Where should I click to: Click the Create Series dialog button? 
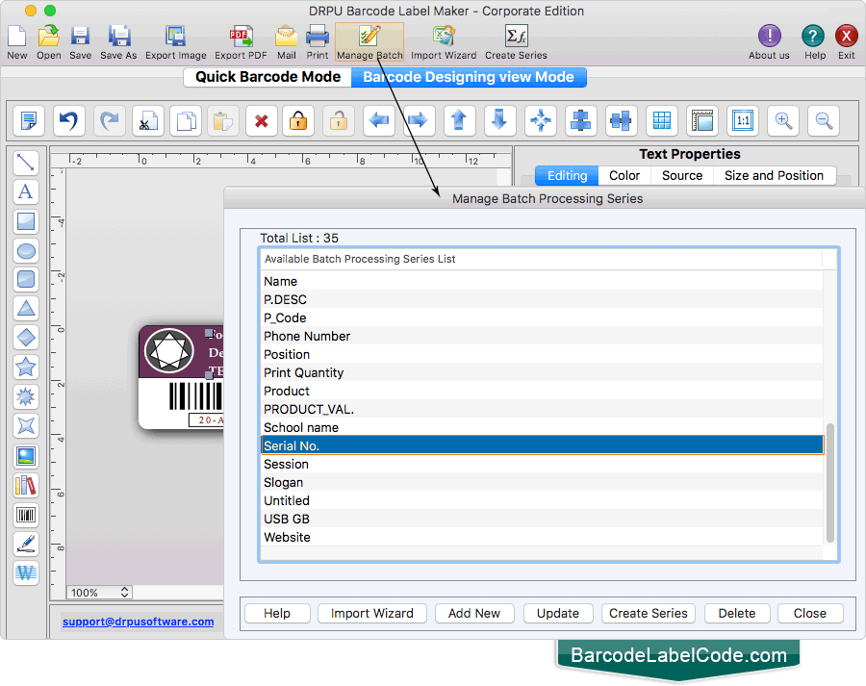point(649,613)
